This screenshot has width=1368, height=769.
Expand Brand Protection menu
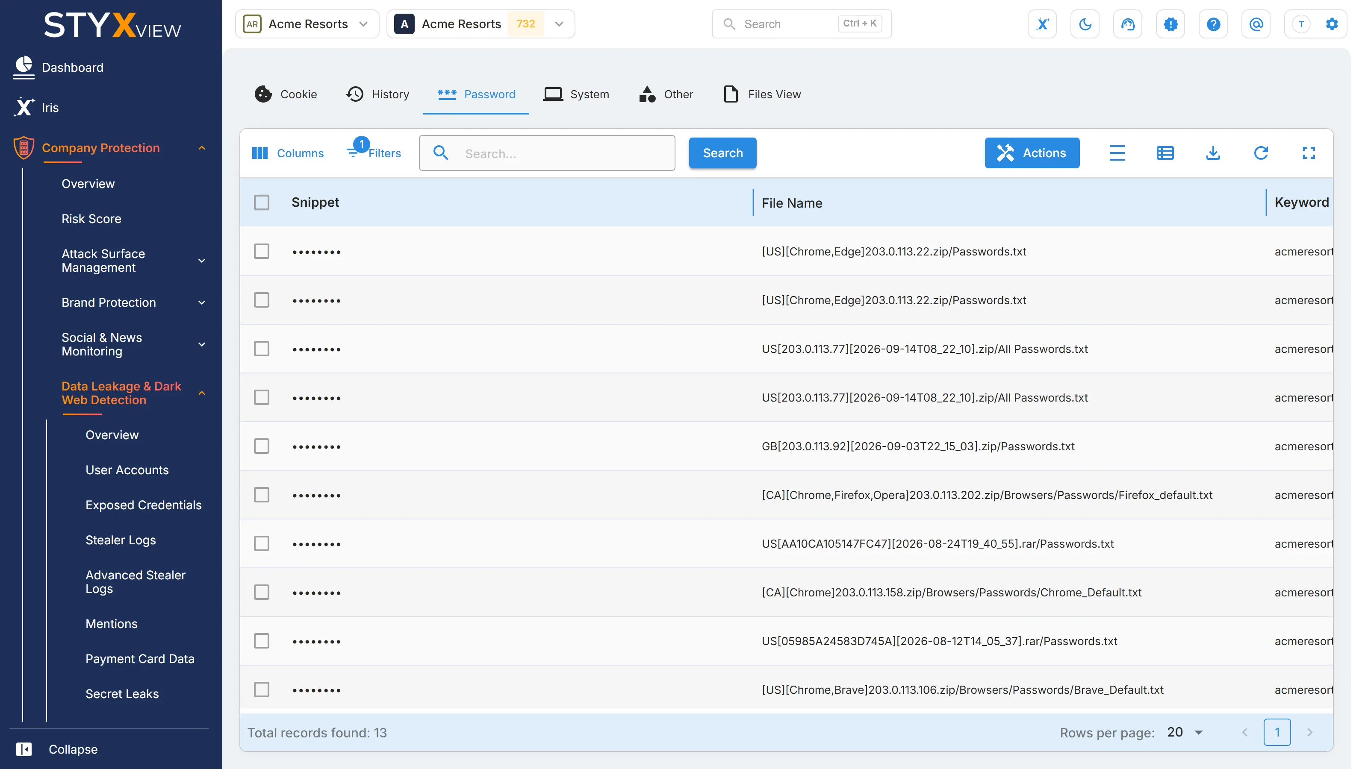click(x=133, y=302)
